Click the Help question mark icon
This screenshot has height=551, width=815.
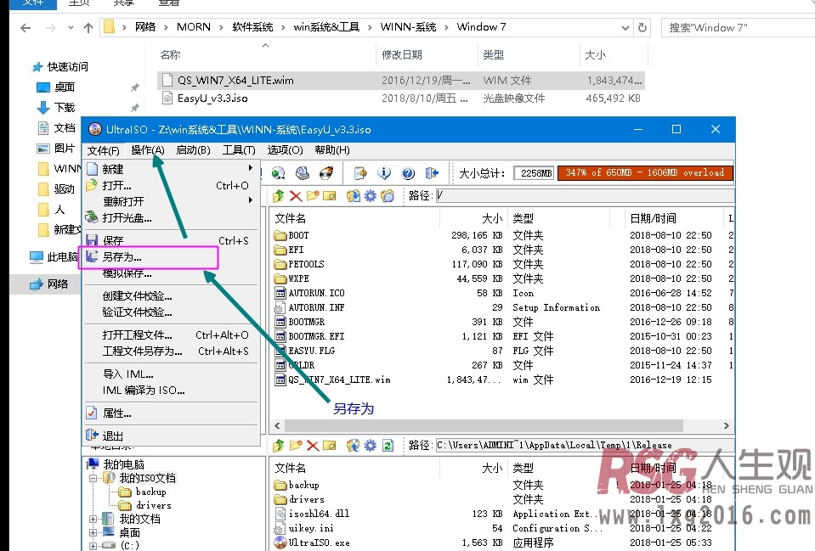[408, 173]
